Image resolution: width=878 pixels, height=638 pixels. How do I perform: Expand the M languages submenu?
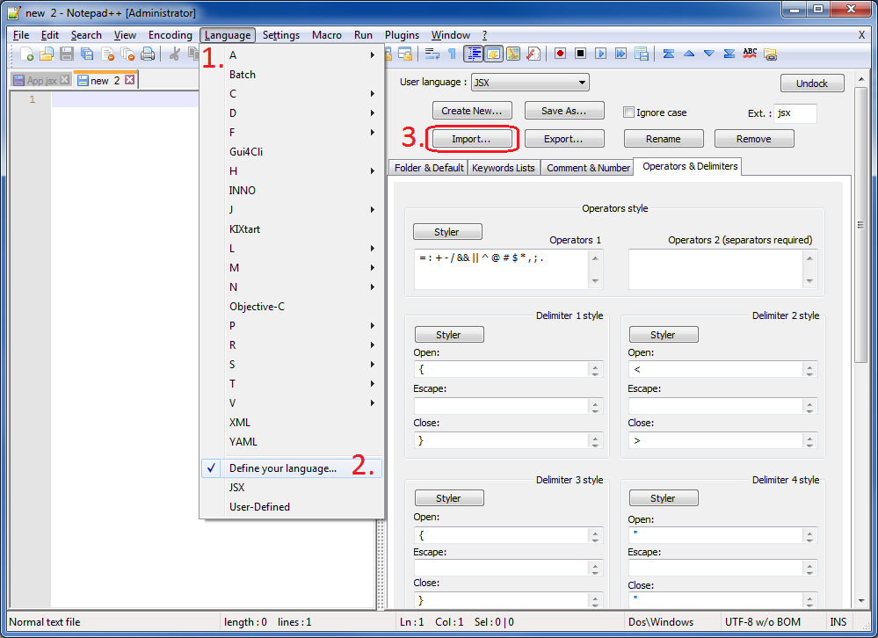[x=292, y=267]
